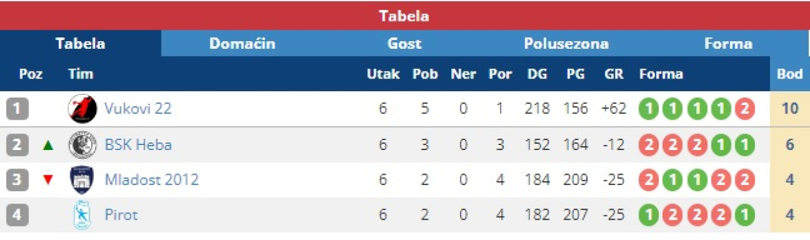Switch to the Gost tab
This screenshot has width=810, height=240.
(x=404, y=44)
